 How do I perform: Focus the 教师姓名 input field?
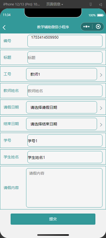(x=65, y=91)
